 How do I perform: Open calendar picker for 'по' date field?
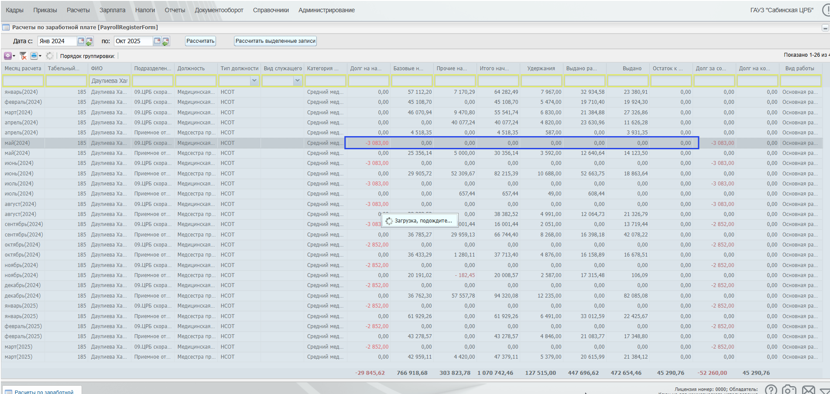pos(157,41)
